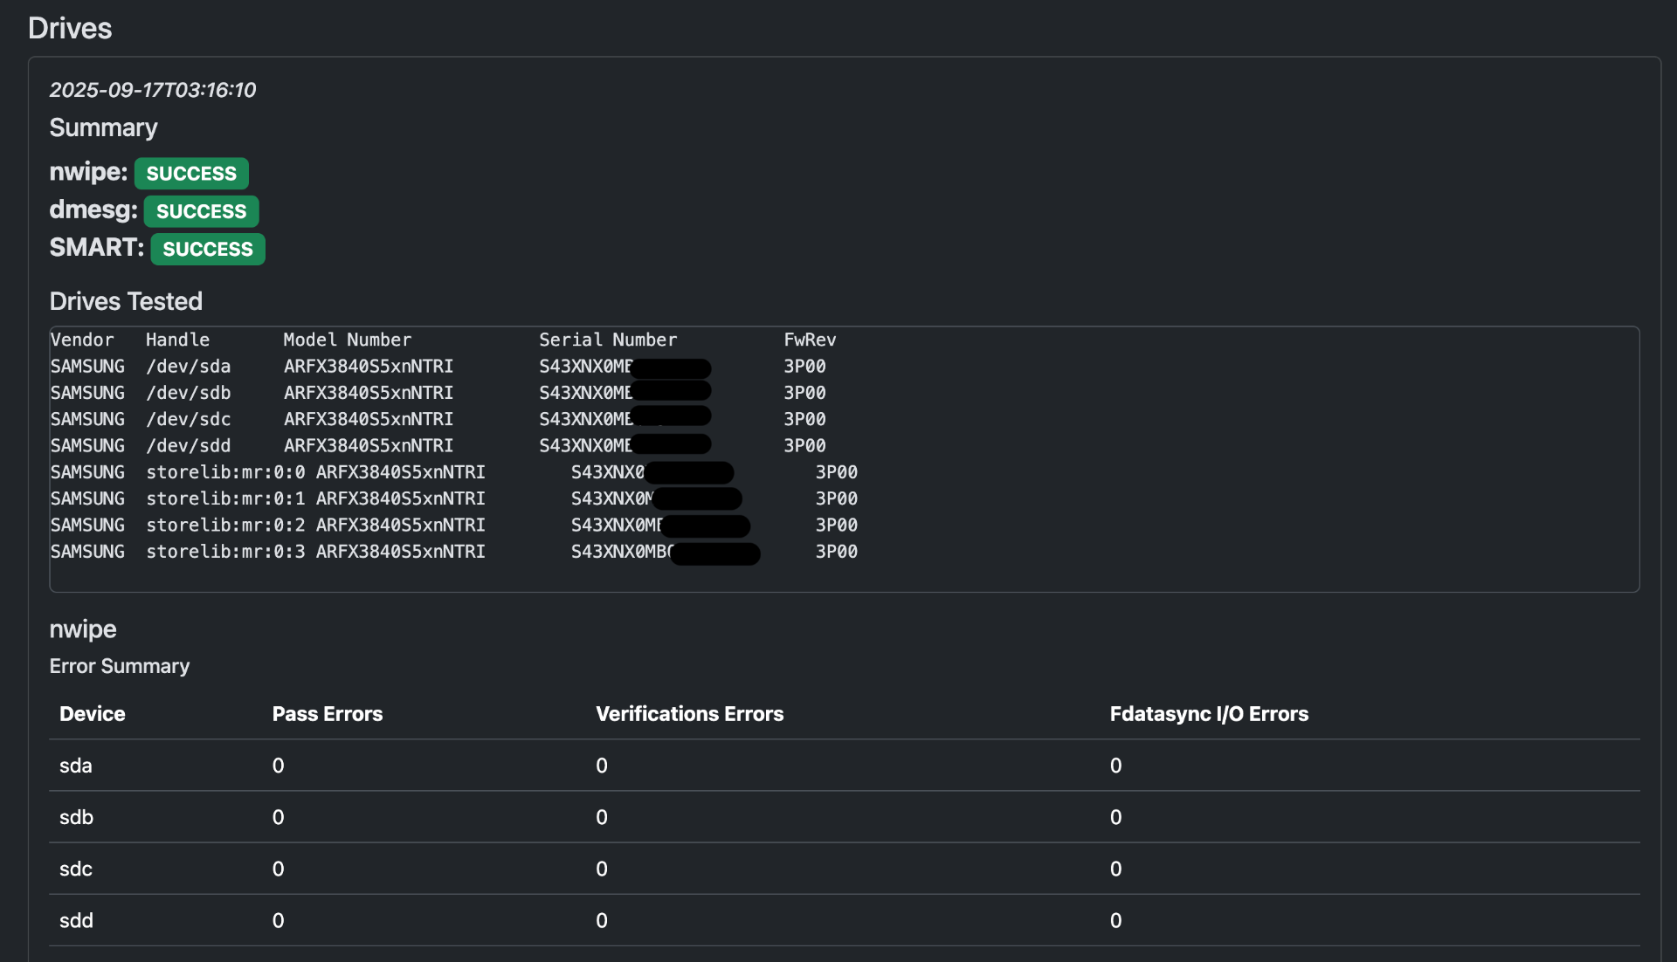Click the nwipe section heading
The width and height of the screenshot is (1677, 962).
83,629
